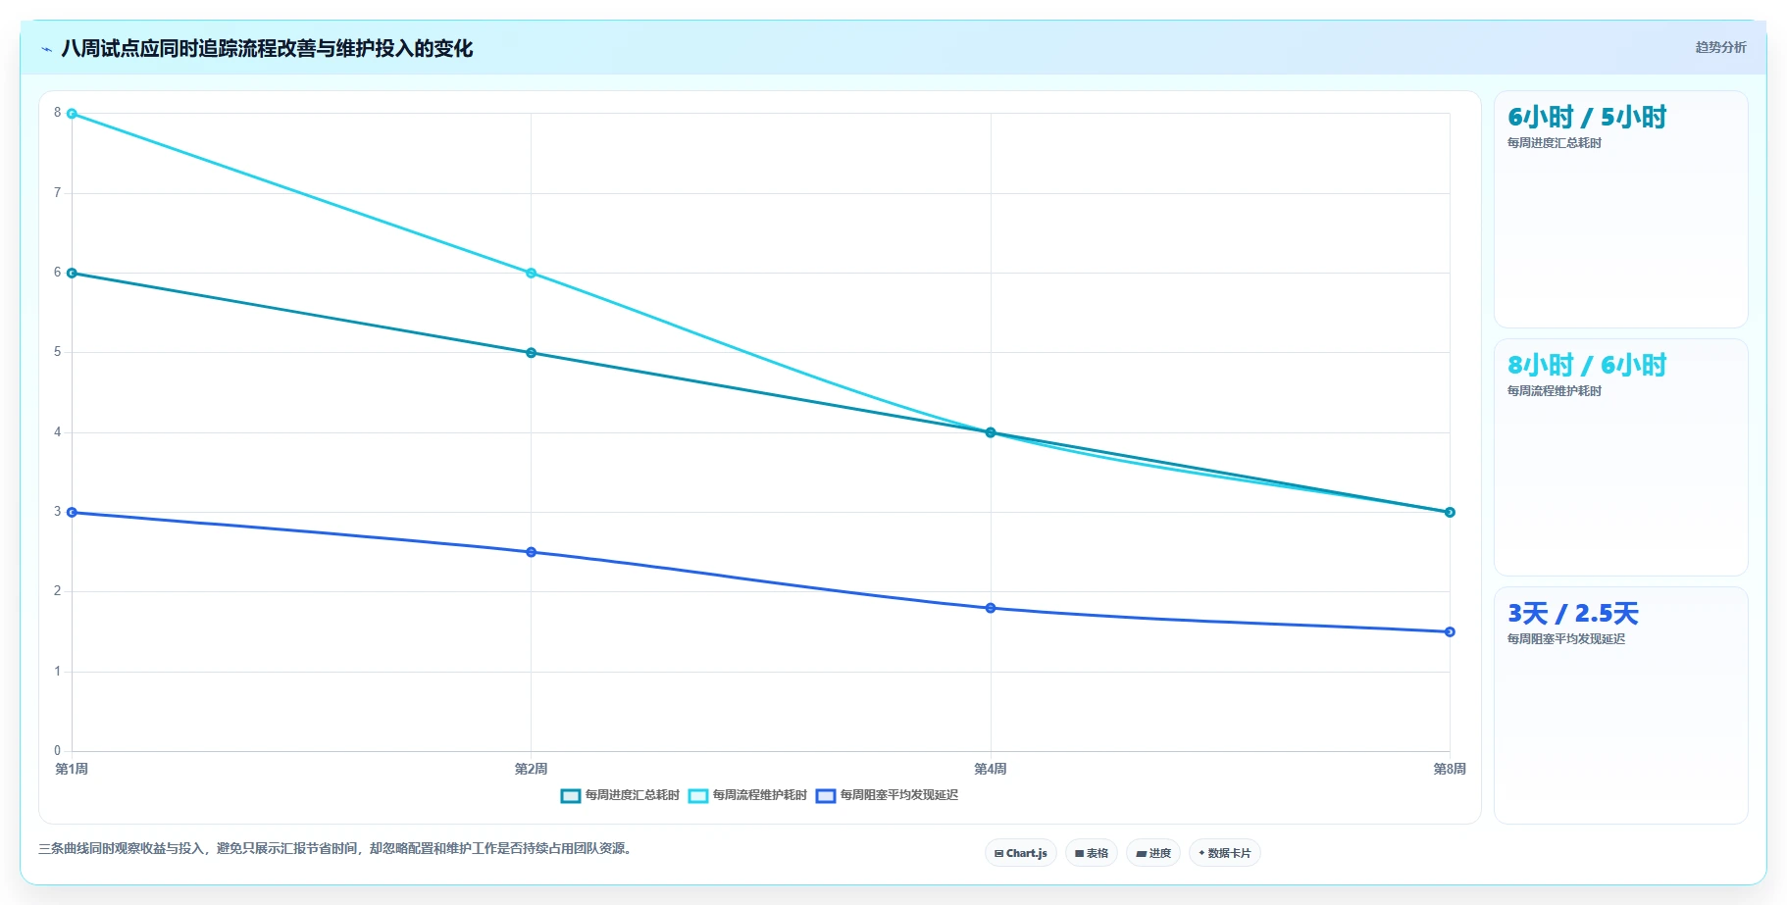Click the 第4周 x-axis label
Image resolution: width=1787 pixels, height=905 pixels.
[x=991, y=769]
